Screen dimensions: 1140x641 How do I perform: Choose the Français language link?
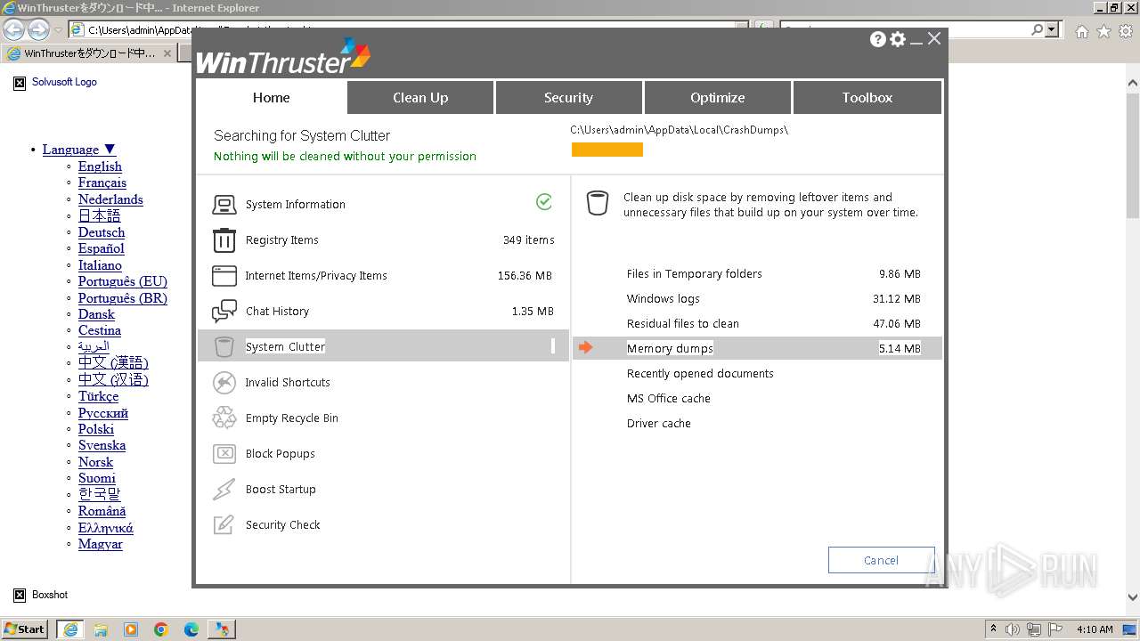pos(102,183)
